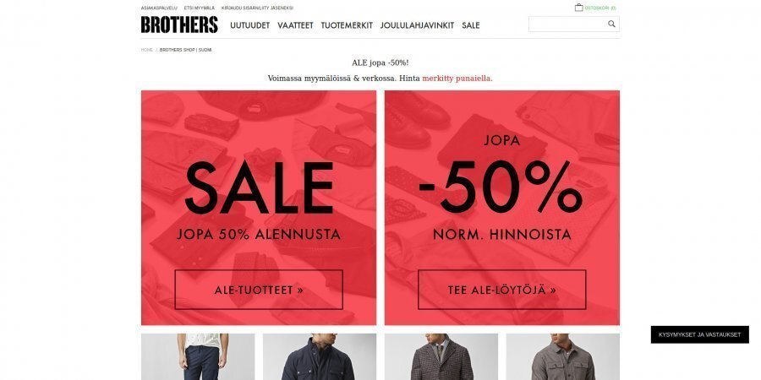Open the Vaatteet menu
This screenshot has width=761, height=380.
point(296,25)
